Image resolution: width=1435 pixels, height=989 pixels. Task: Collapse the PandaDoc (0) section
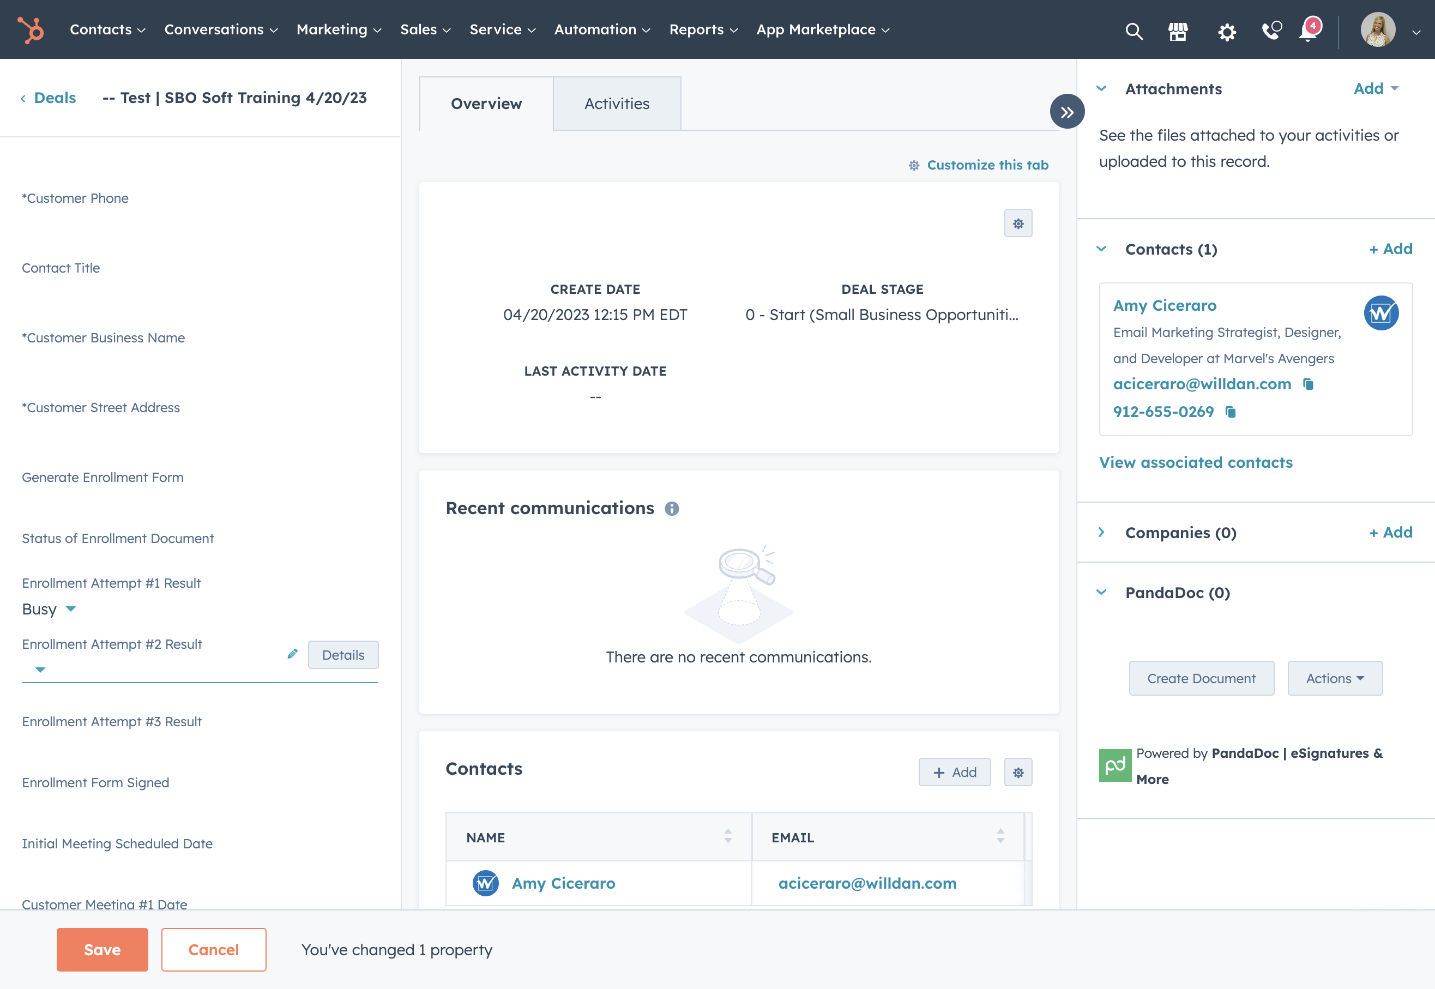coord(1101,593)
